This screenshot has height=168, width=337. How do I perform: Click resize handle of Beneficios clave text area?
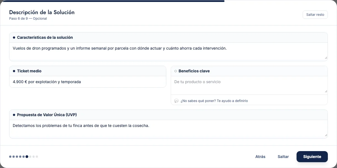326,91
